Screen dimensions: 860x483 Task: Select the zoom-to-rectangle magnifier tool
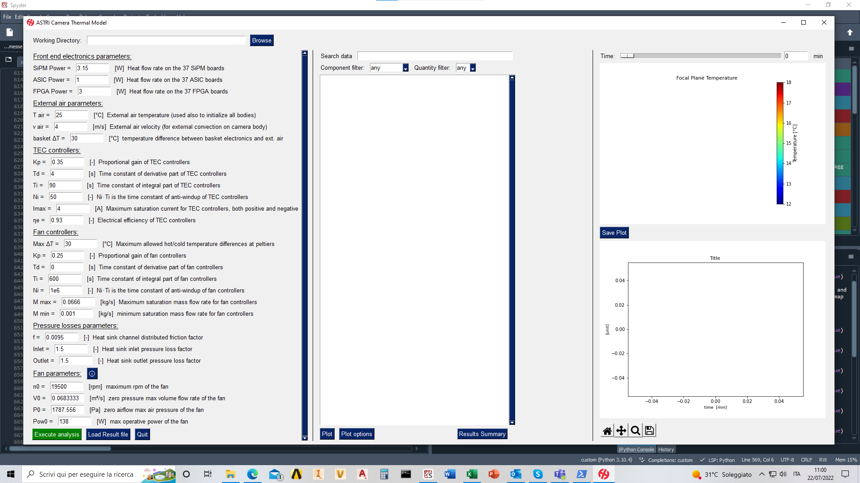click(635, 430)
